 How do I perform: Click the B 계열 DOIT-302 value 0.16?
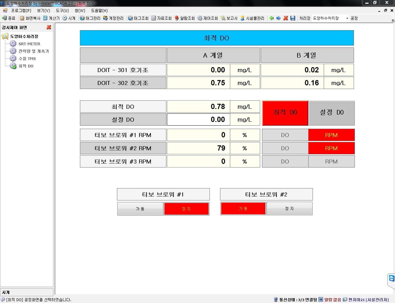[292, 83]
